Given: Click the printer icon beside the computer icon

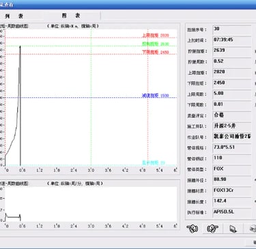Looking at the screenshot, I should point(253,229).
